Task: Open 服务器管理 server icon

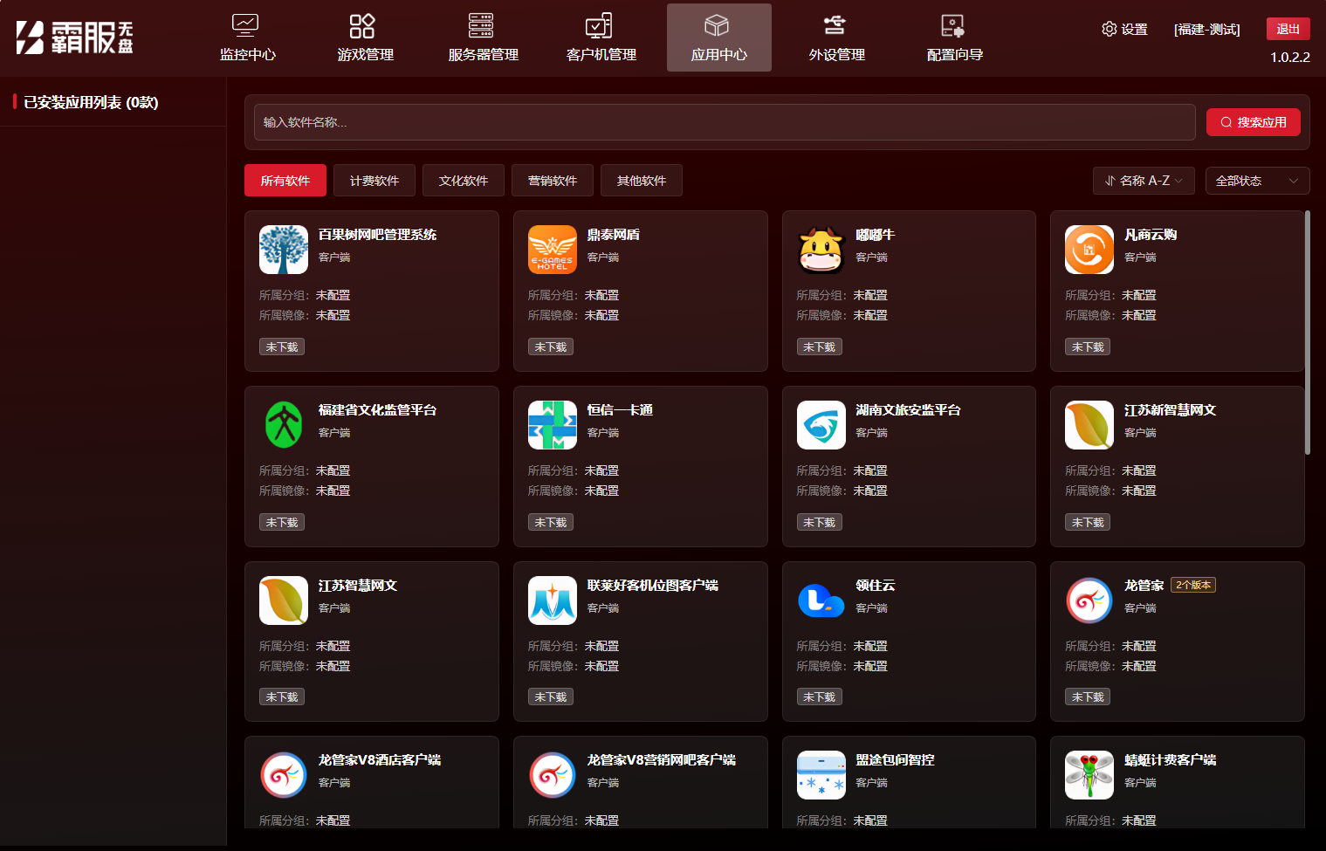Action: pos(481,25)
